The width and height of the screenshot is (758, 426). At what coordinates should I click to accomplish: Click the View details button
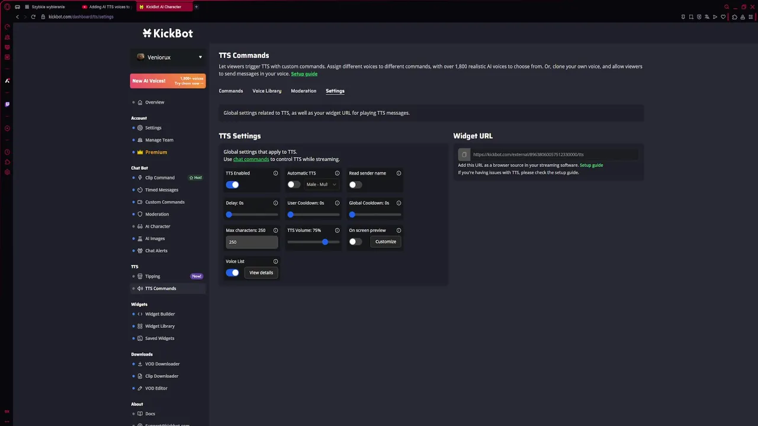pyautogui.click(x=261, y=273)
